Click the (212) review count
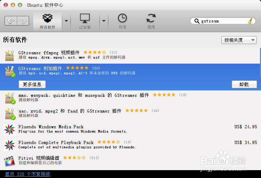 [x=94, y=158]
